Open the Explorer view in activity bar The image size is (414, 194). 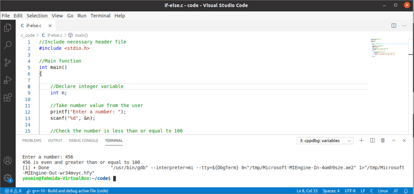point(8,28)
